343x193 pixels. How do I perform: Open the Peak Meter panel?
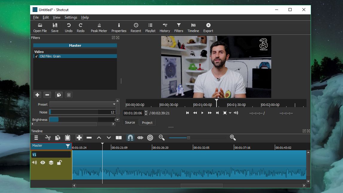pos(99,28)
